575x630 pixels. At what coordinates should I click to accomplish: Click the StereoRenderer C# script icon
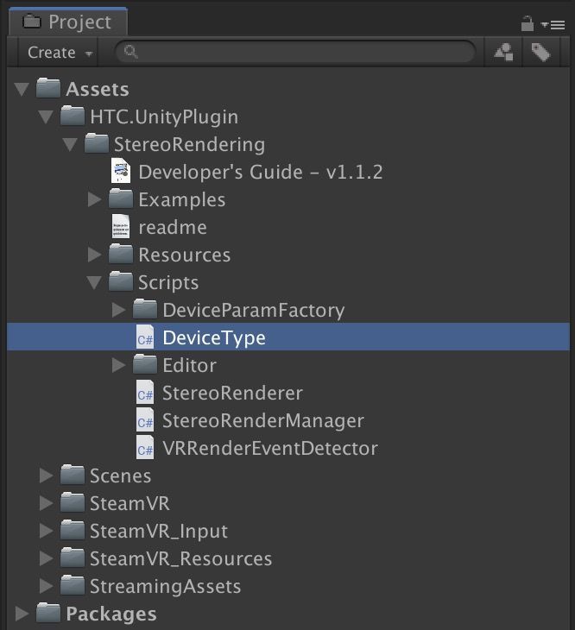click(x=145, y=392)
